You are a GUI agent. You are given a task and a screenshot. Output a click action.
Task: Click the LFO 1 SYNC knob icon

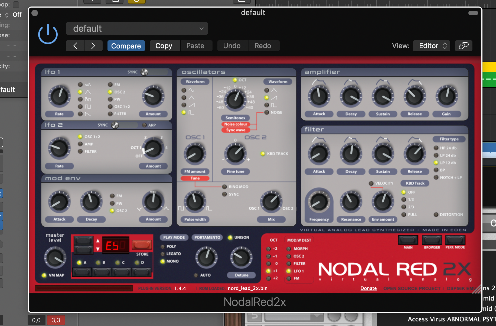point(145,72)
